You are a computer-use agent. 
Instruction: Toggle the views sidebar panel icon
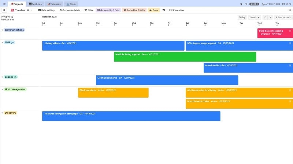tap(4, 10)
